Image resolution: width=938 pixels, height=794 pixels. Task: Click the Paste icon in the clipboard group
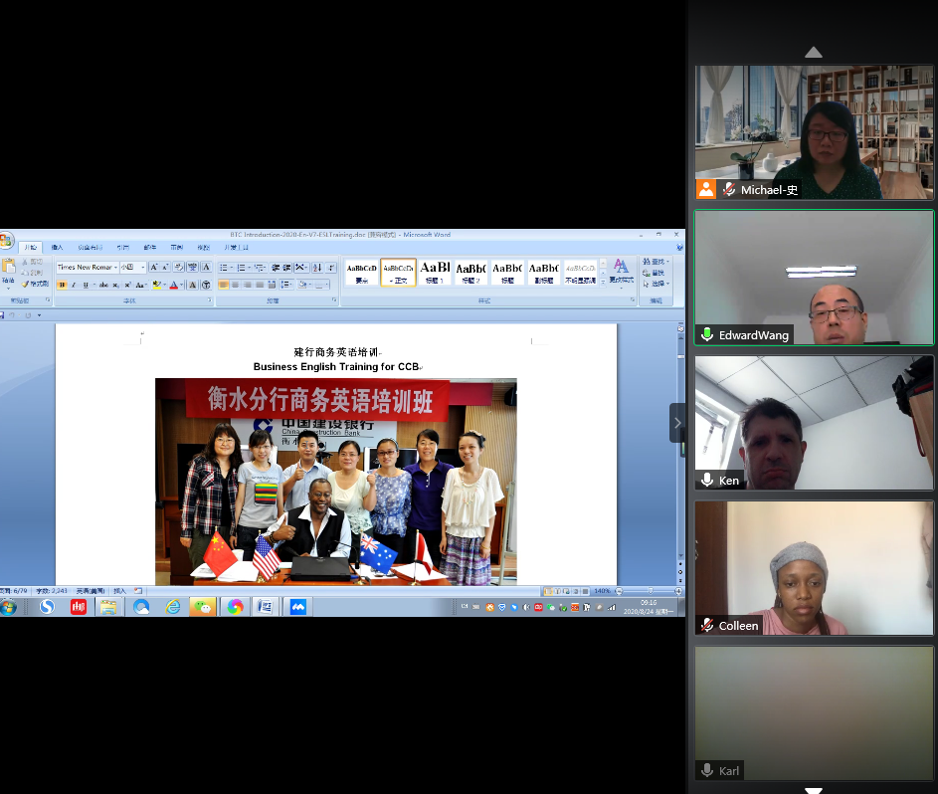click(8, 266)
